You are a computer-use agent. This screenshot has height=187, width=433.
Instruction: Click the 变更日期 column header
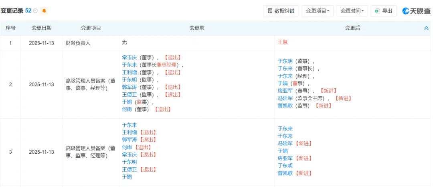[x=41, y=28]
